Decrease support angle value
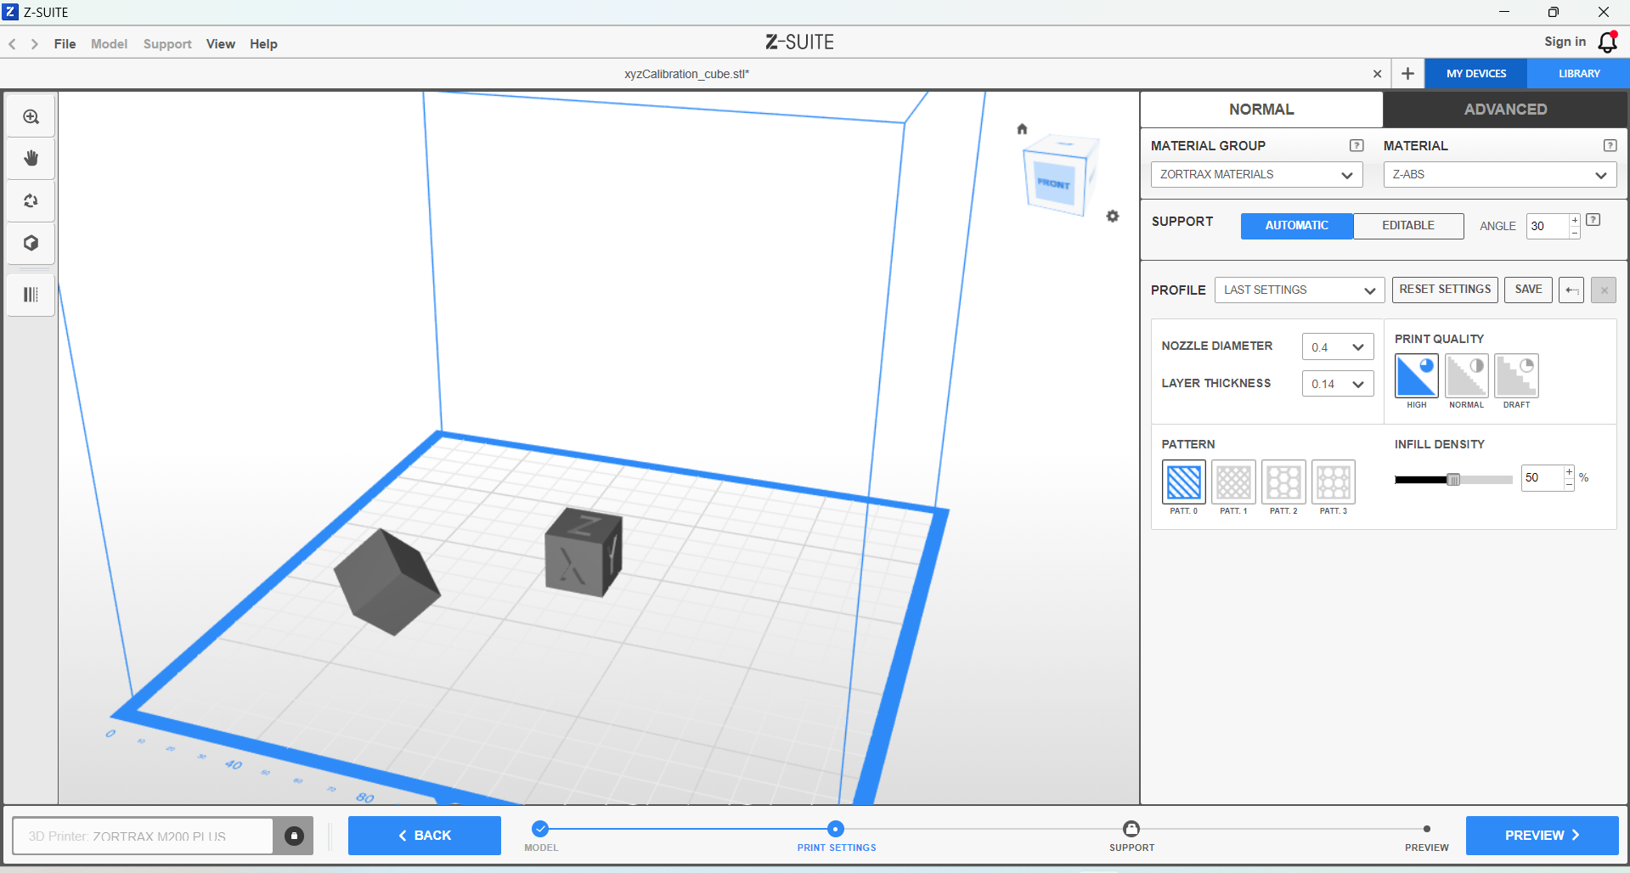 pyautogui.click(x=1575, y=233)
